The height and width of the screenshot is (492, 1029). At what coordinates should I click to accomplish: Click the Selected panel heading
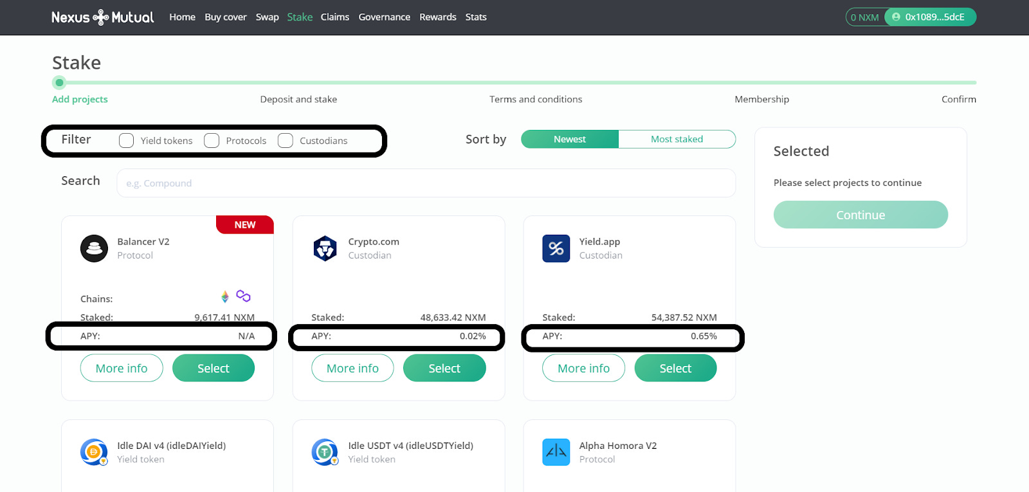[801, 151]
